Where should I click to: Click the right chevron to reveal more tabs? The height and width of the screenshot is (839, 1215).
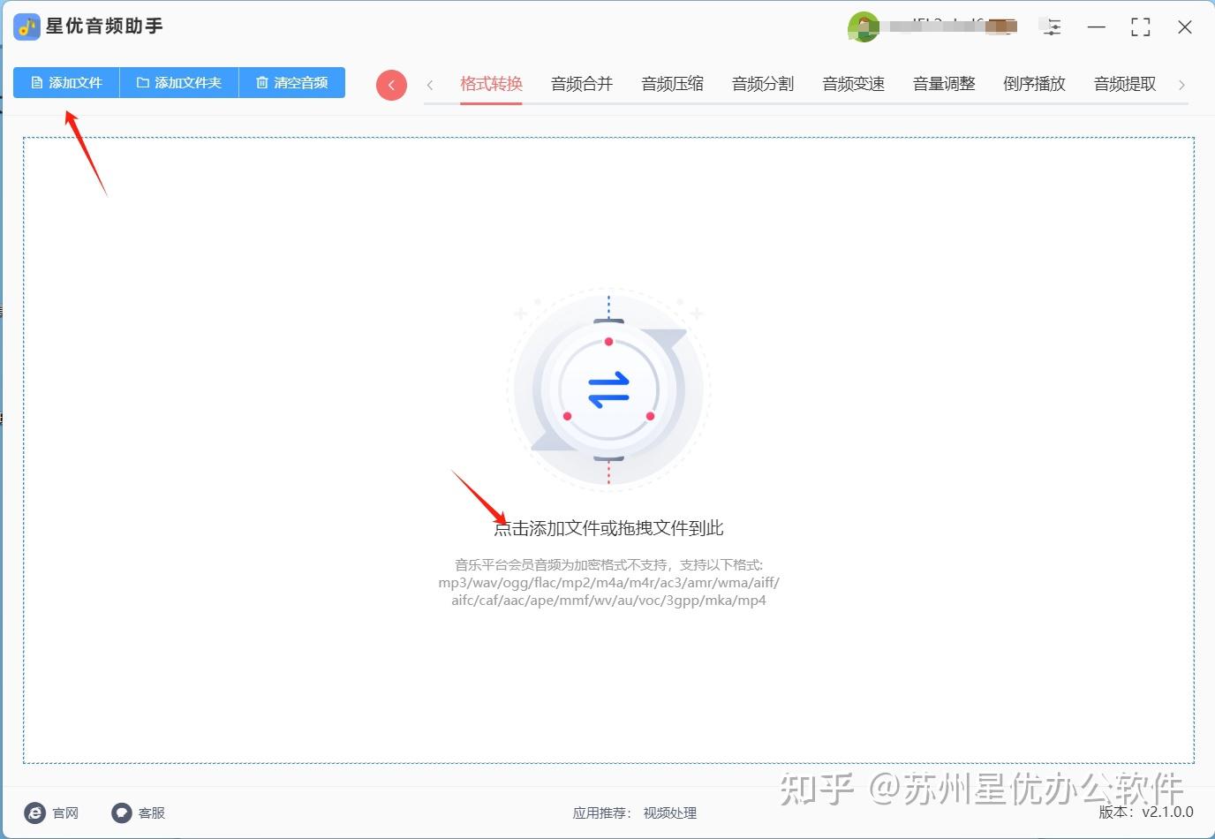pos(1182,85)
